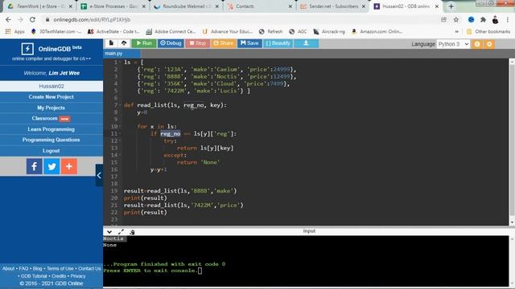The height and width of the screenshot is (289, 515).
Task: Fold the except block at line 14
Action: coord(120,155)
